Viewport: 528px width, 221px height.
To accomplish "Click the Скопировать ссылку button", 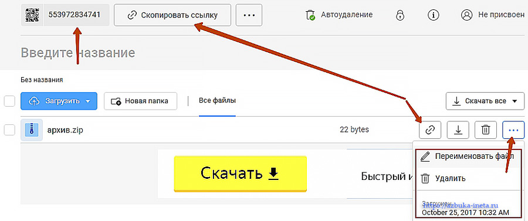I will (x=172, y=15).
